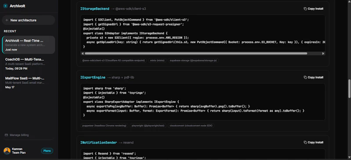Click the IExportEngine interface heading
351x160 pixels.
click(x=93, y=77)
